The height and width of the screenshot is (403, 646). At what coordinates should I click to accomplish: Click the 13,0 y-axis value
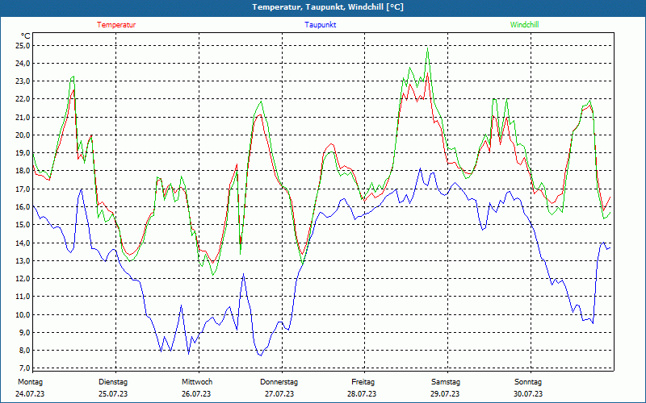[23, 260]
